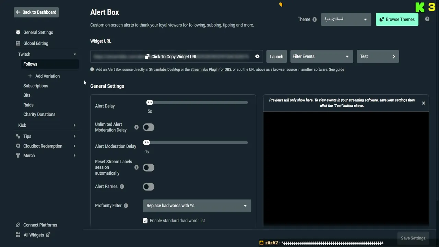Click the Tips tag icon

(18, 136)
